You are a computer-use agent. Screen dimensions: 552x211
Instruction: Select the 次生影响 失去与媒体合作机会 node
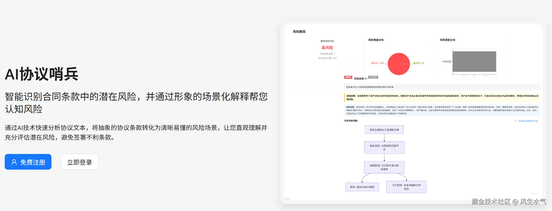coord(406,187)
